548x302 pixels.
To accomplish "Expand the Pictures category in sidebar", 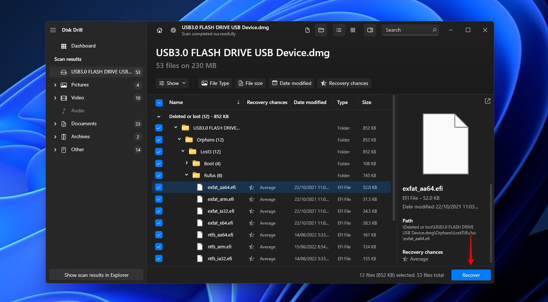I will tap(55, 85).
